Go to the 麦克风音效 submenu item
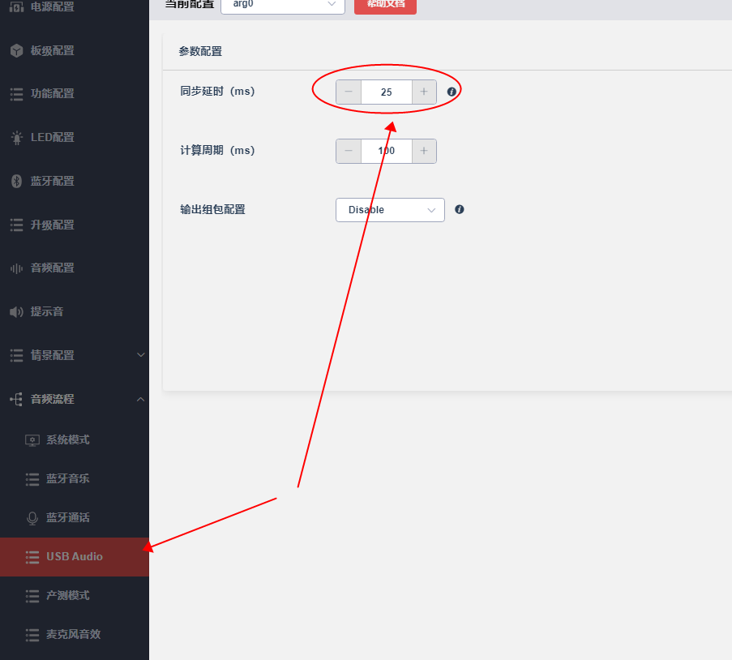The width and height of the screenshot is (732, 660). point(75,634)
